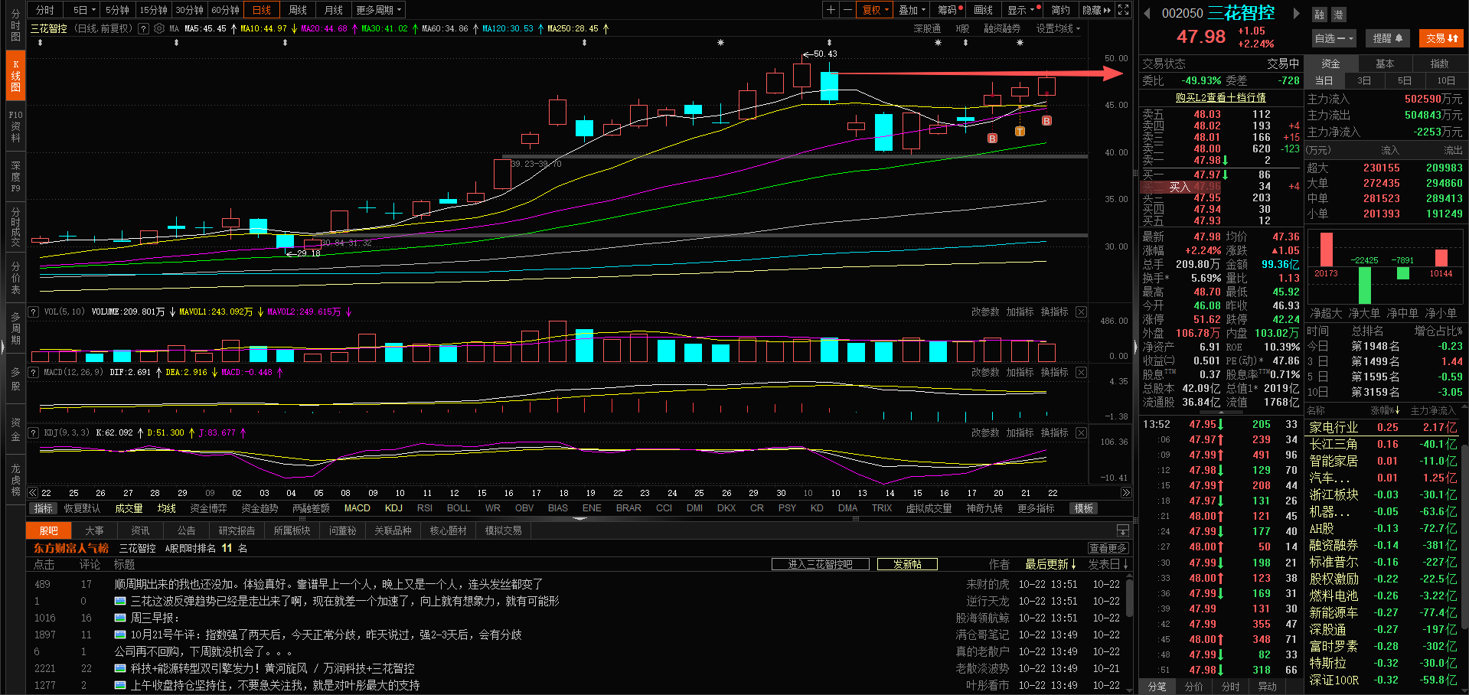Go to next stock with right arrow
Screen dimensions: 1469x695
1296,13
